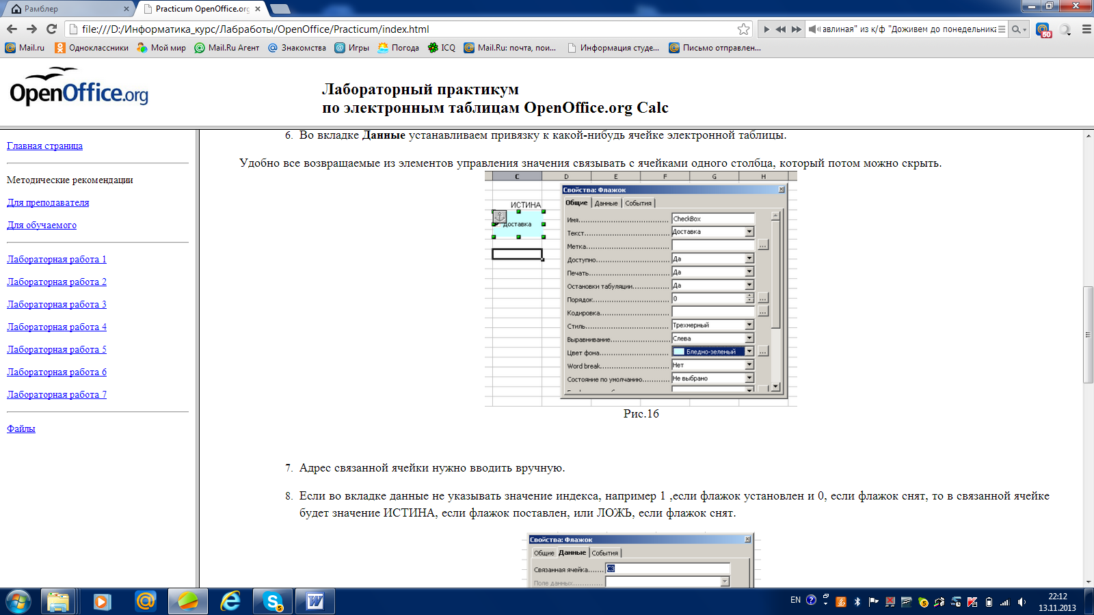This screenshot has height=615, width=1094.
Task: Click the scrollbar up arrow of the page
Action: 1088,135
